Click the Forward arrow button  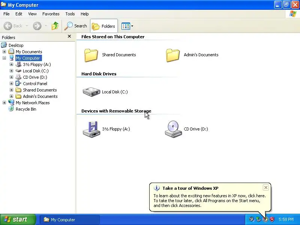click(37, 26)
